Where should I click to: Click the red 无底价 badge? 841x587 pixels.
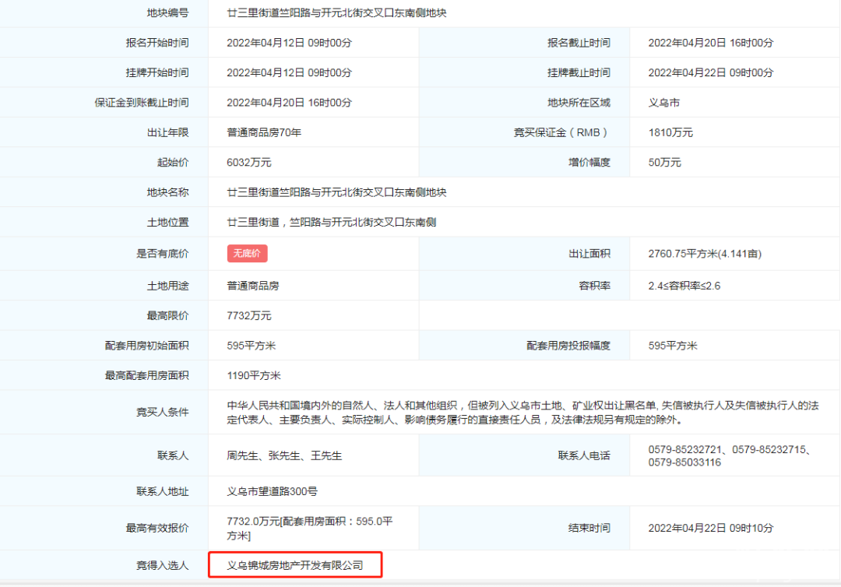247,253
